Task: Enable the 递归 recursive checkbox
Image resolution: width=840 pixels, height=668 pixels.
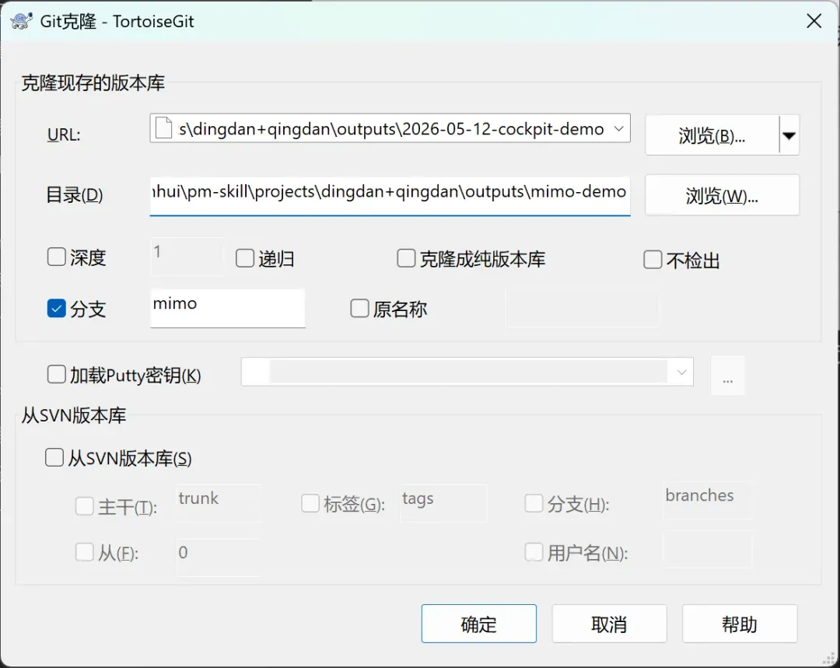Action: click(x=245, y=258)
